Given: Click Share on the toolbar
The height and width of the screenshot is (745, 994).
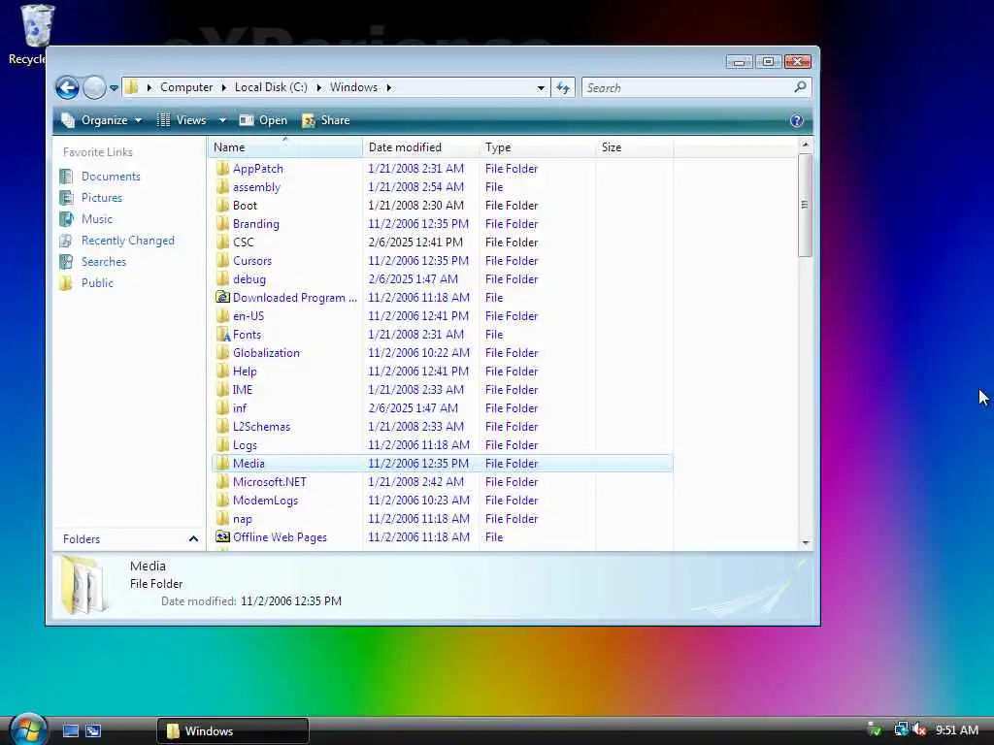Looking at the screenshot, I should pyautogui.click(x=326, y=120).
